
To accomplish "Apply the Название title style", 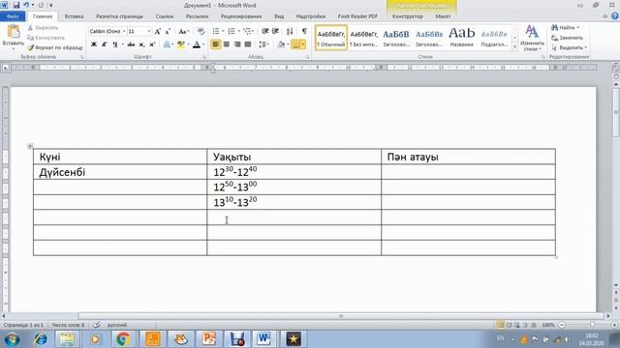I will click(461, 38).
